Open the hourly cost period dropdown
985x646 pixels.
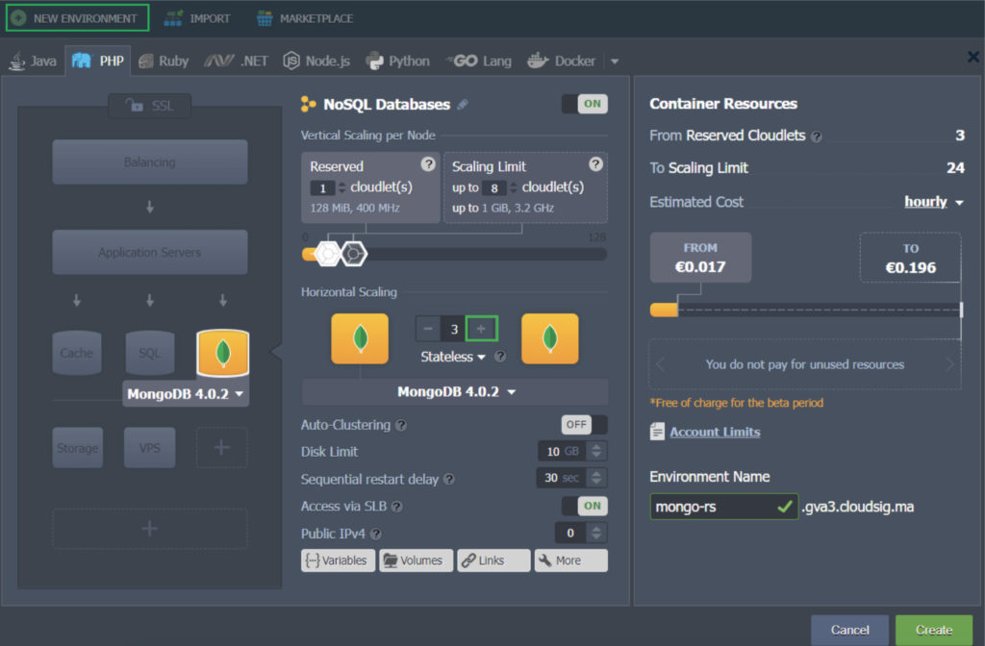pyautogui.click(x=933, y=202)
